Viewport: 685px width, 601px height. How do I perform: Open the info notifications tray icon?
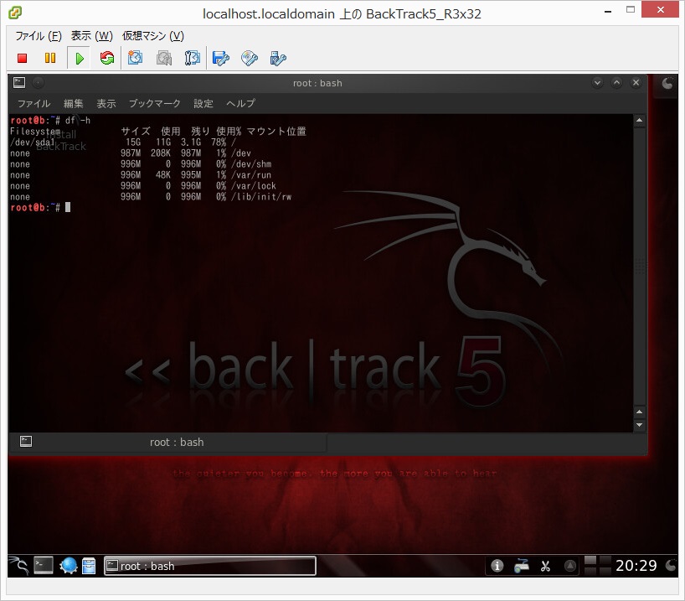tap(497, 566)
